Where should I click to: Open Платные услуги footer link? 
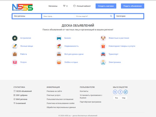click(x=53, y=95)
